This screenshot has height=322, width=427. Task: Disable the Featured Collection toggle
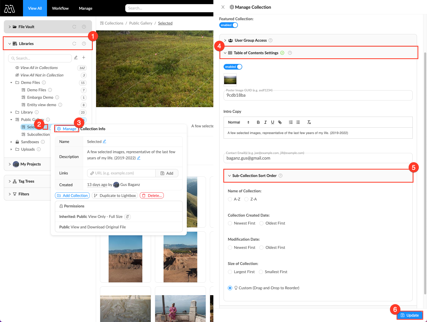(228, 25)
